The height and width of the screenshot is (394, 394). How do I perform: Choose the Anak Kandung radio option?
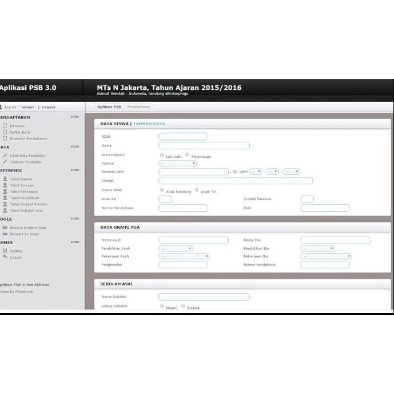[162, 190]
